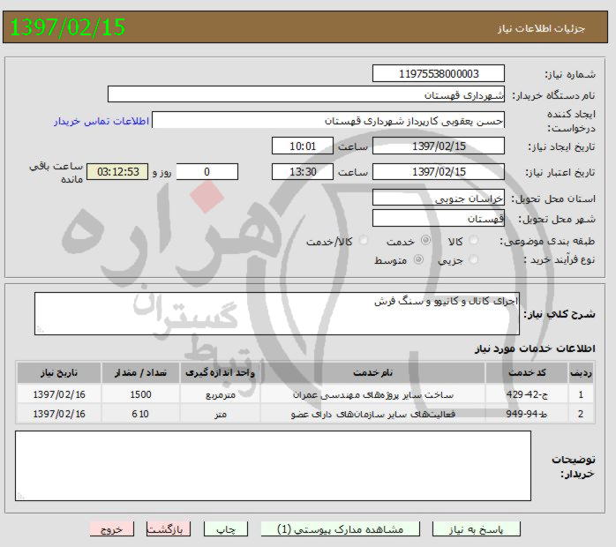616x547 pixels.
Task: Click service code ط-94-949 cell
Action: click(527, 414)
